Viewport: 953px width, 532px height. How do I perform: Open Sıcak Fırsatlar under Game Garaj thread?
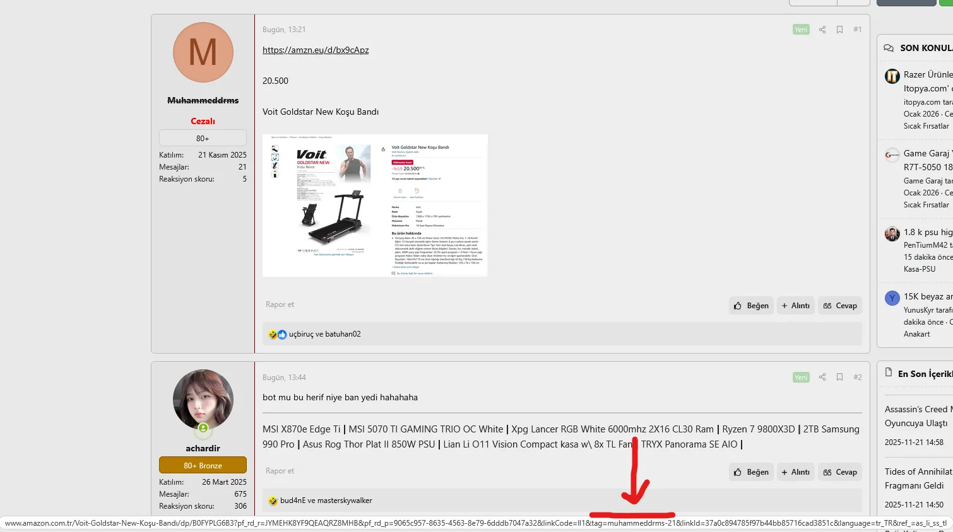(926, 205)
